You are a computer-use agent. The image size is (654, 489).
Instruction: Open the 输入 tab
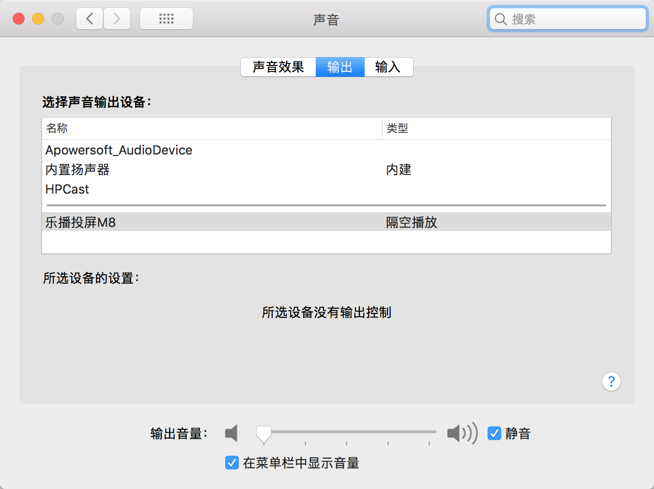point(389,67)
